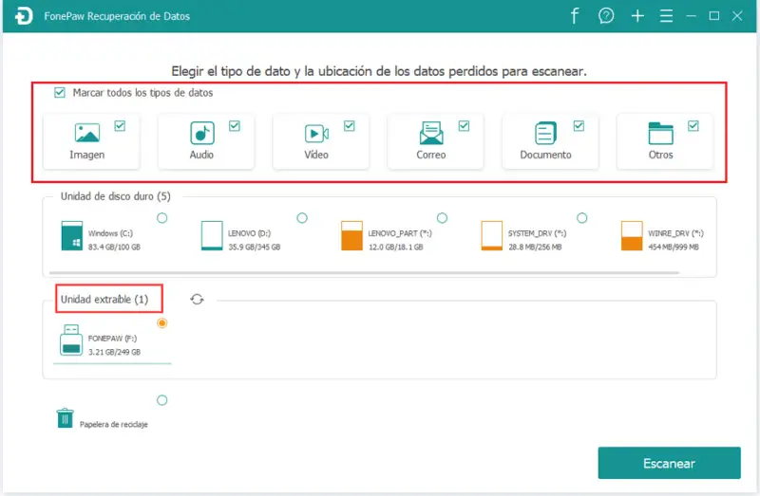Screen dimensions: 760x496
Task: Select the Papelera de reciclaje radio button
Action: (x=162, y=400)
